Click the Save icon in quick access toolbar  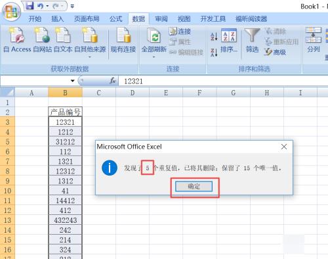click(x=30, y=6)
